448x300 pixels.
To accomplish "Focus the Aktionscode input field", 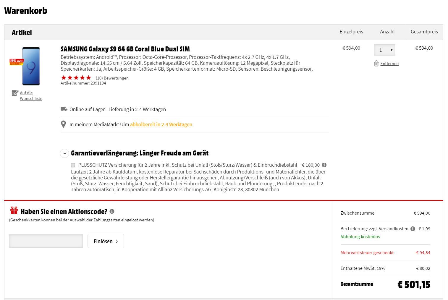I will pyautogui.click(x=46, y=241).
